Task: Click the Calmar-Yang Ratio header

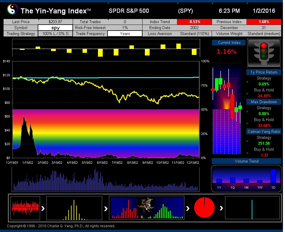Action: 264,131
